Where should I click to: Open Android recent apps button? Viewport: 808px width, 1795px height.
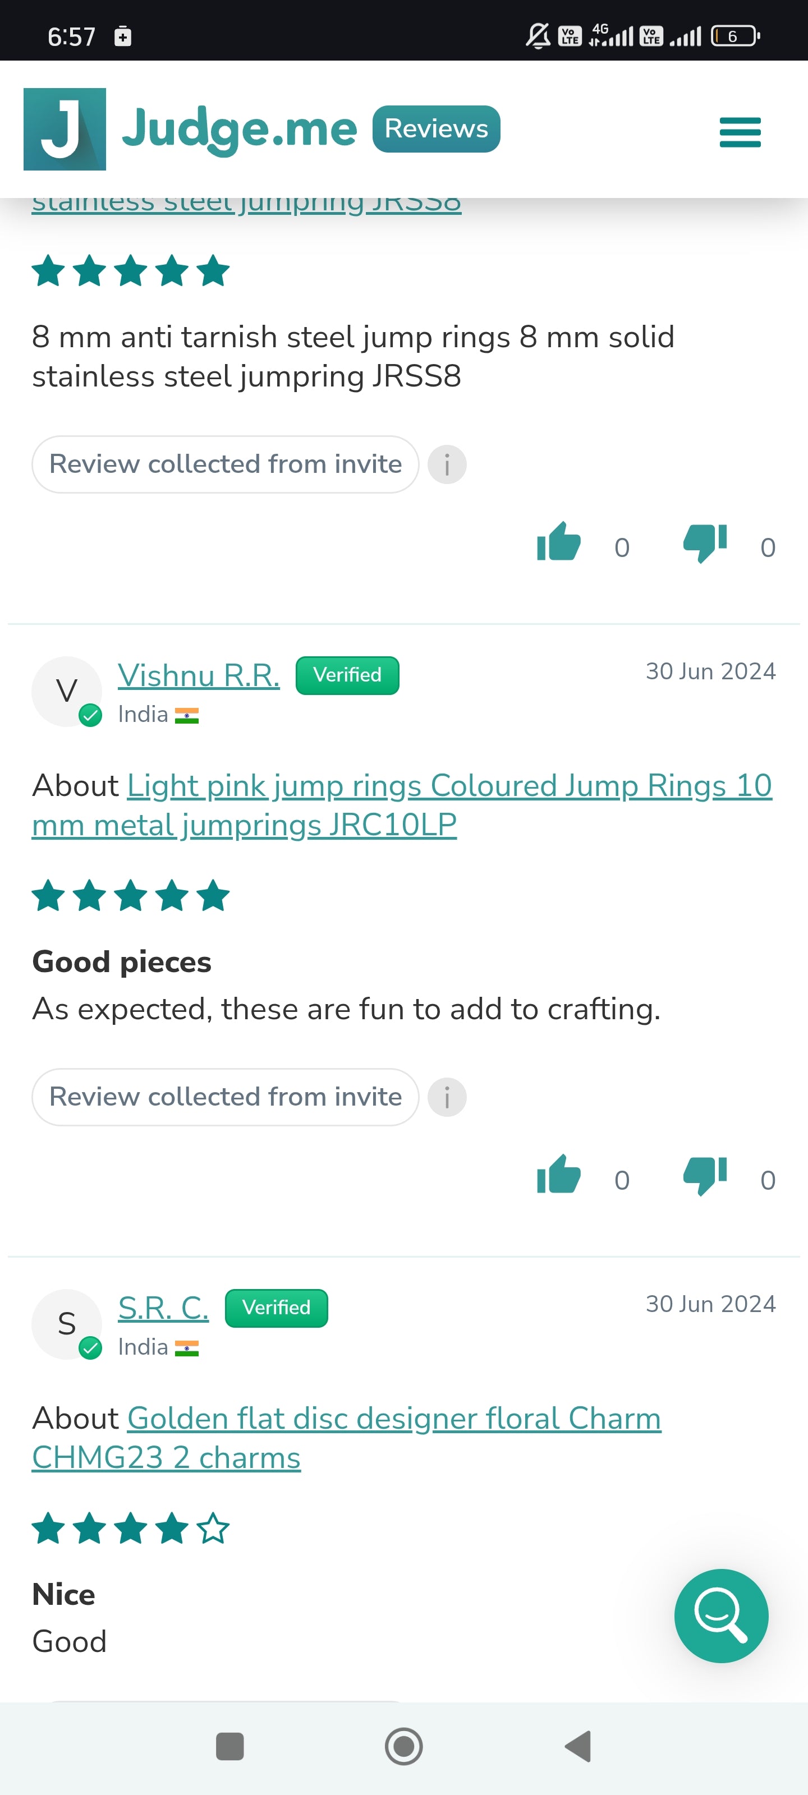coord(230,1746)
